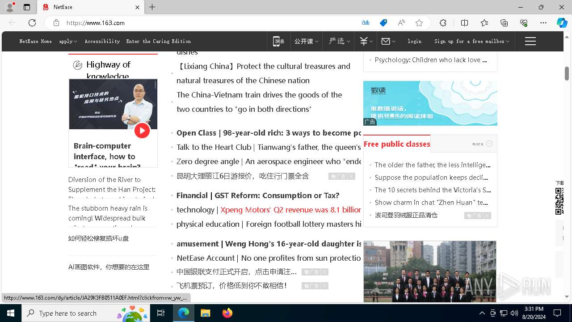Click the translate page icon
Viewport: 572px width, 322px height.
click(x=366, y=23)
